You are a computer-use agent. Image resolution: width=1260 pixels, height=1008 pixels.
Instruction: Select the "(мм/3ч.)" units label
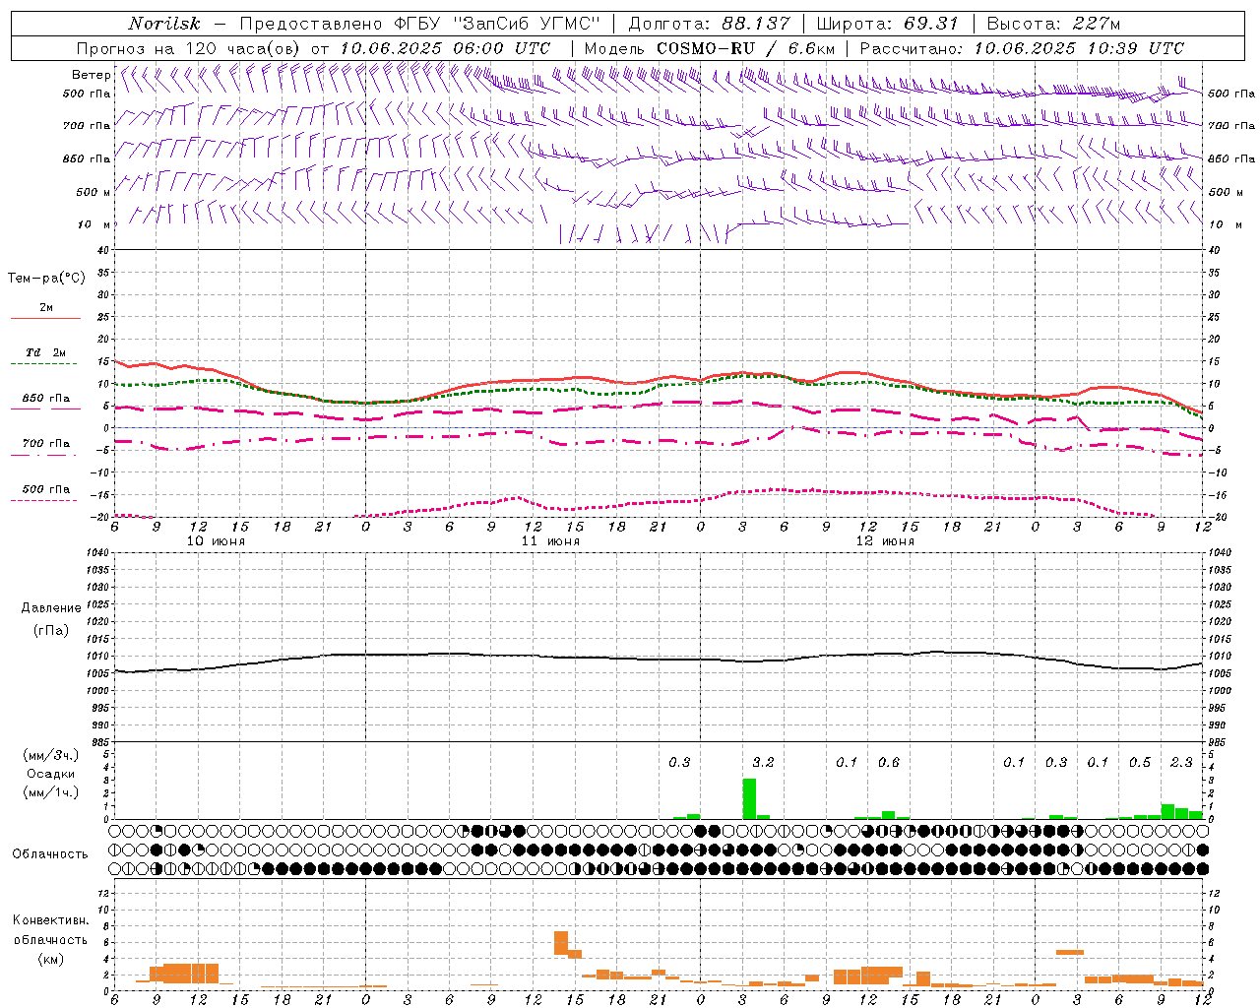click(50, 755)
